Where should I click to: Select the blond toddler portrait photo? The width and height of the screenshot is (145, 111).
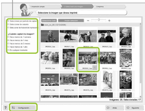coord(126,36)
